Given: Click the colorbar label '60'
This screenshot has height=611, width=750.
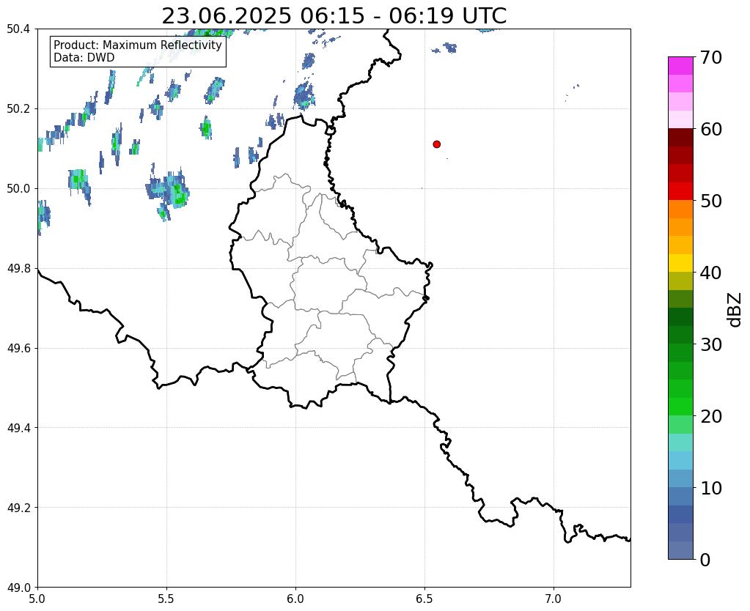Looking at the screenshot, I should coord(711,129).
